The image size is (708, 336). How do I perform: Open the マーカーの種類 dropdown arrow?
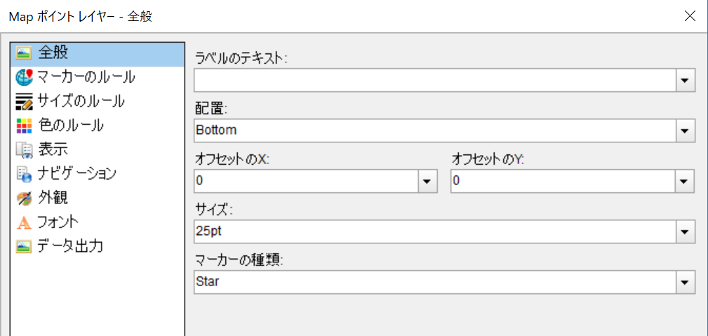pyautogui.click(x=685, y=282)
